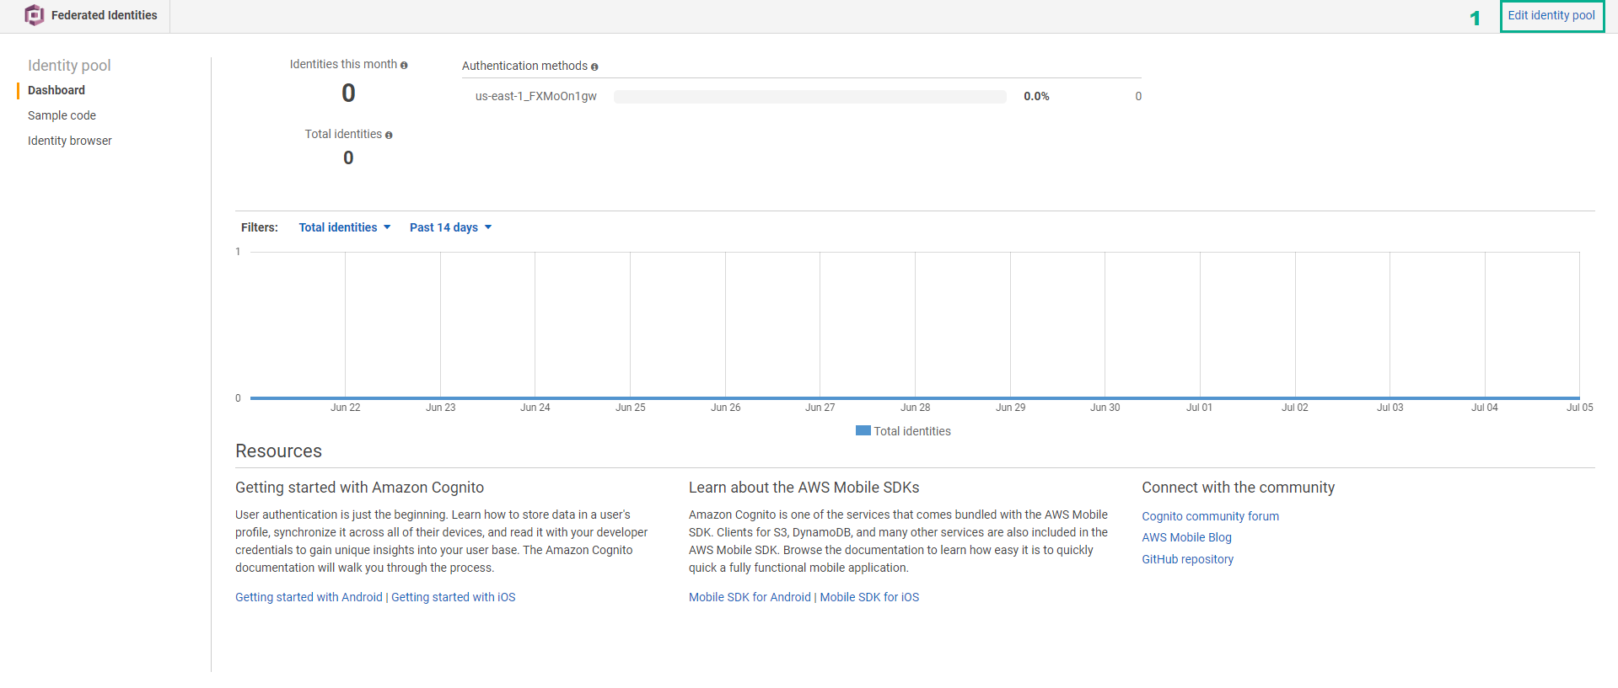Click the 0.0% authentication percentage value
1618x688 pixels.
[x=1036, y=96]
